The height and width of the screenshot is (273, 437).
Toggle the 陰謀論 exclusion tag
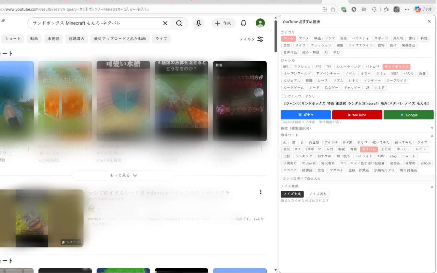pyautogui.click(x=307, y=170)
